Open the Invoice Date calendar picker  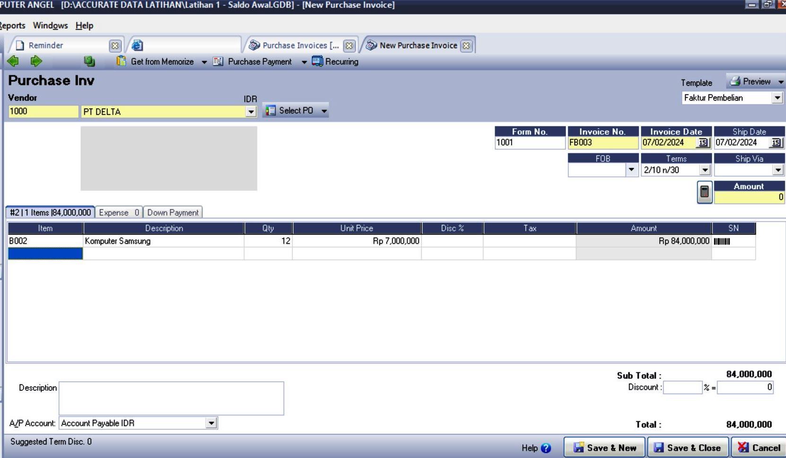pos(703,143)
